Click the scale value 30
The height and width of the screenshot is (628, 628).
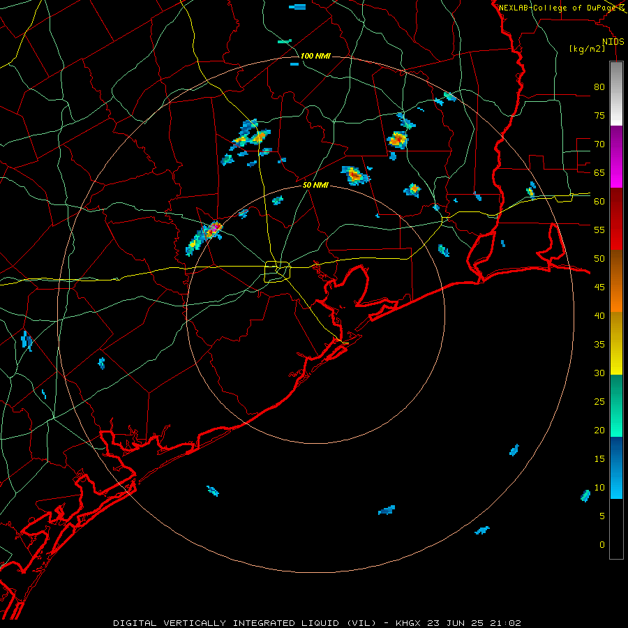(599, 373)
